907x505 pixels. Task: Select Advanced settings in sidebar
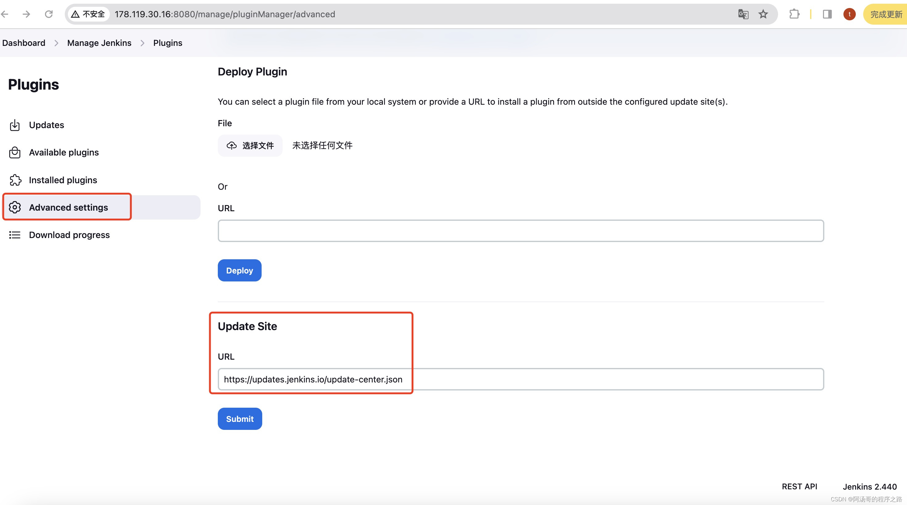101,207
